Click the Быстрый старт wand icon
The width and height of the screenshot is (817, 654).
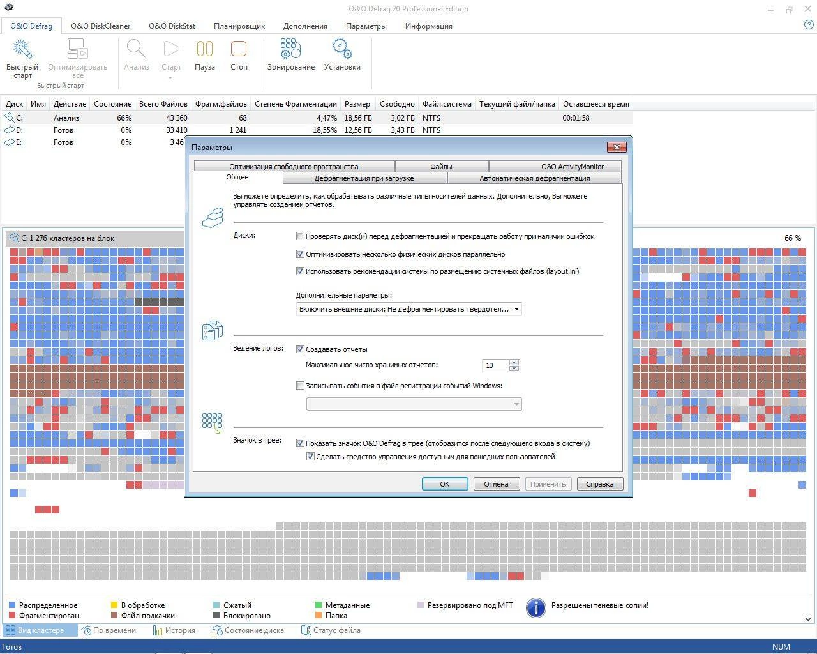point(22,49)
